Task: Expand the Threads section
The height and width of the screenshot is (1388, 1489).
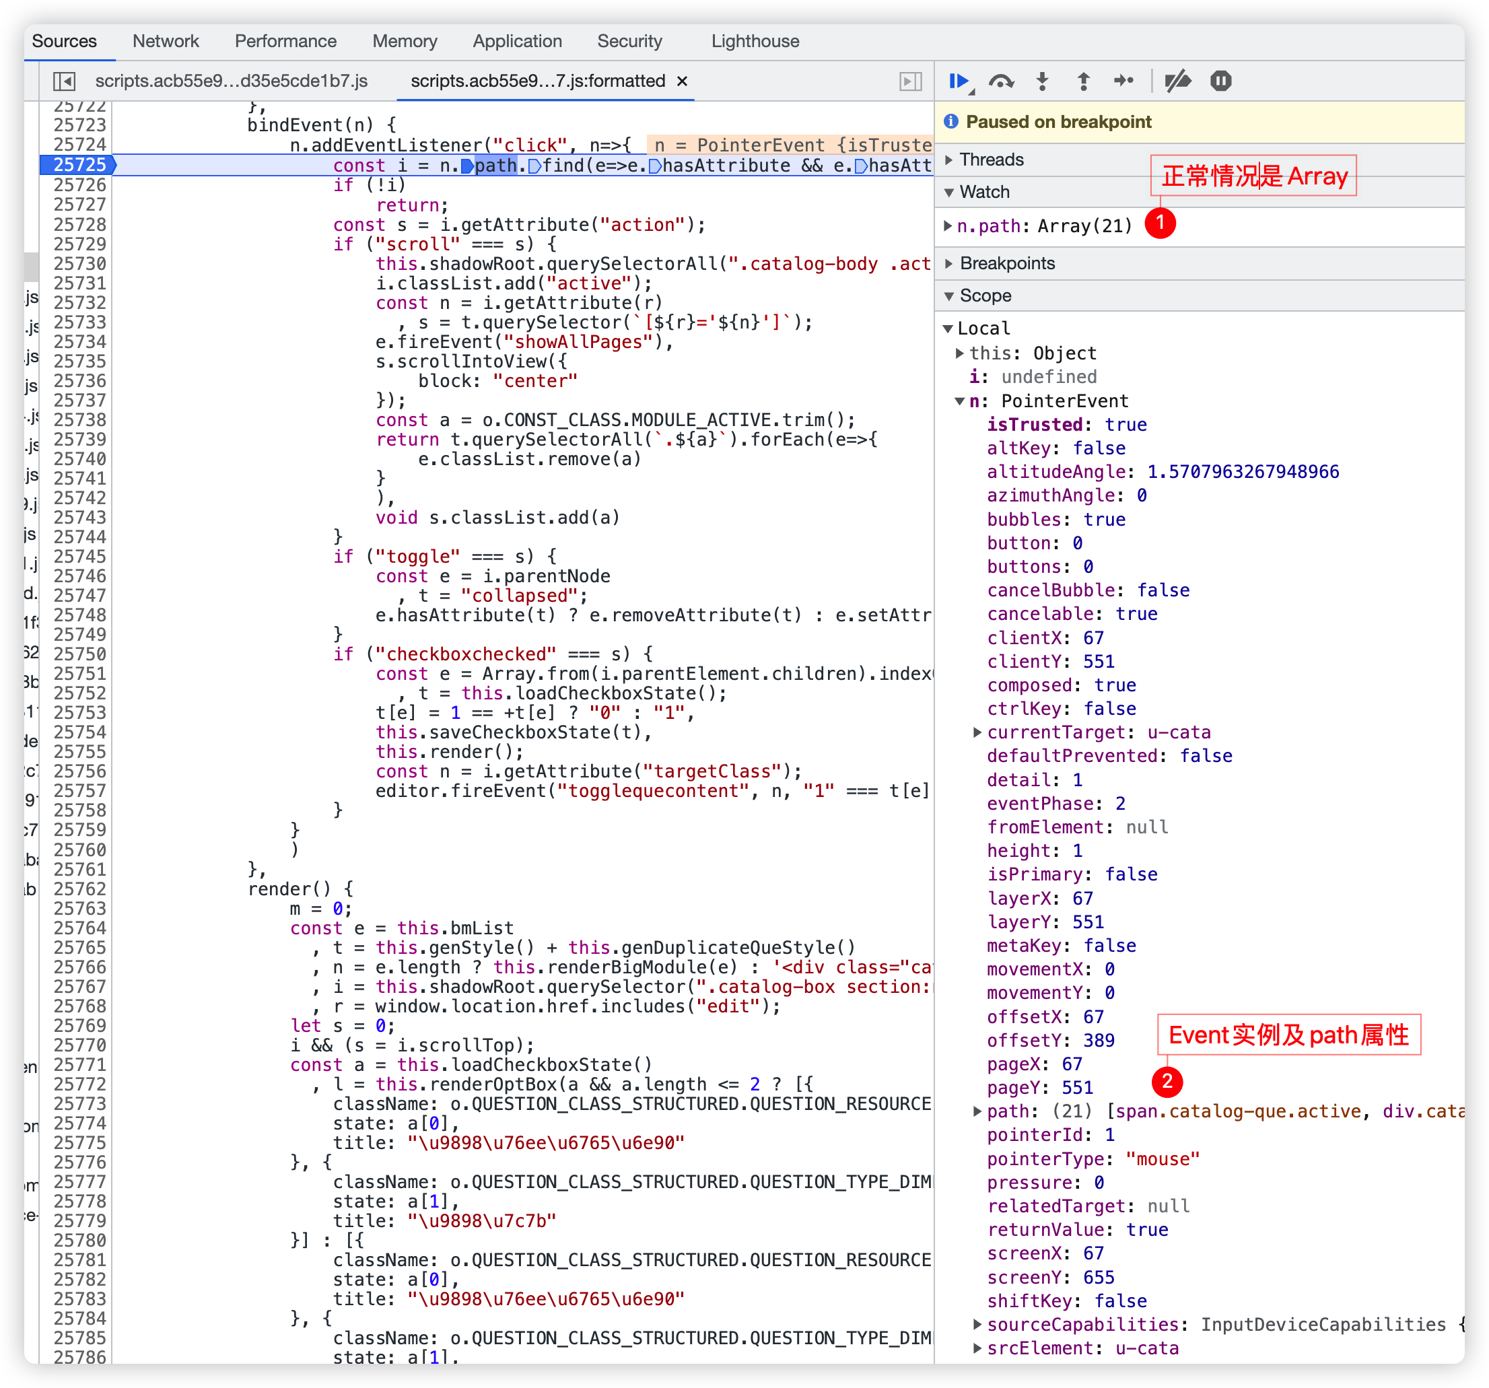Action: (x=949, y=160)
